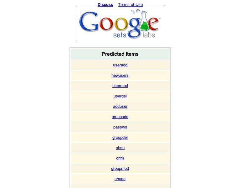Click the Predicted Items table header
Image resolution: width=251 pixels, height=188 pixels.
pyautogui.click(x=120, y=54)
